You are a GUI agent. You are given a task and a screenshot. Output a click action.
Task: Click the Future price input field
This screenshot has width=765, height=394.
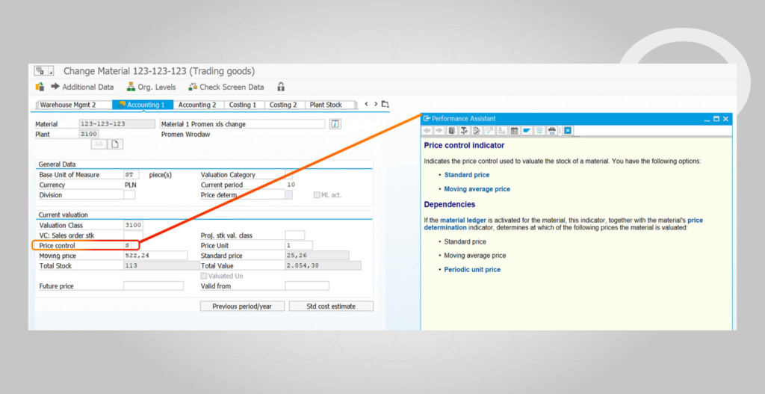pos(153,286)
